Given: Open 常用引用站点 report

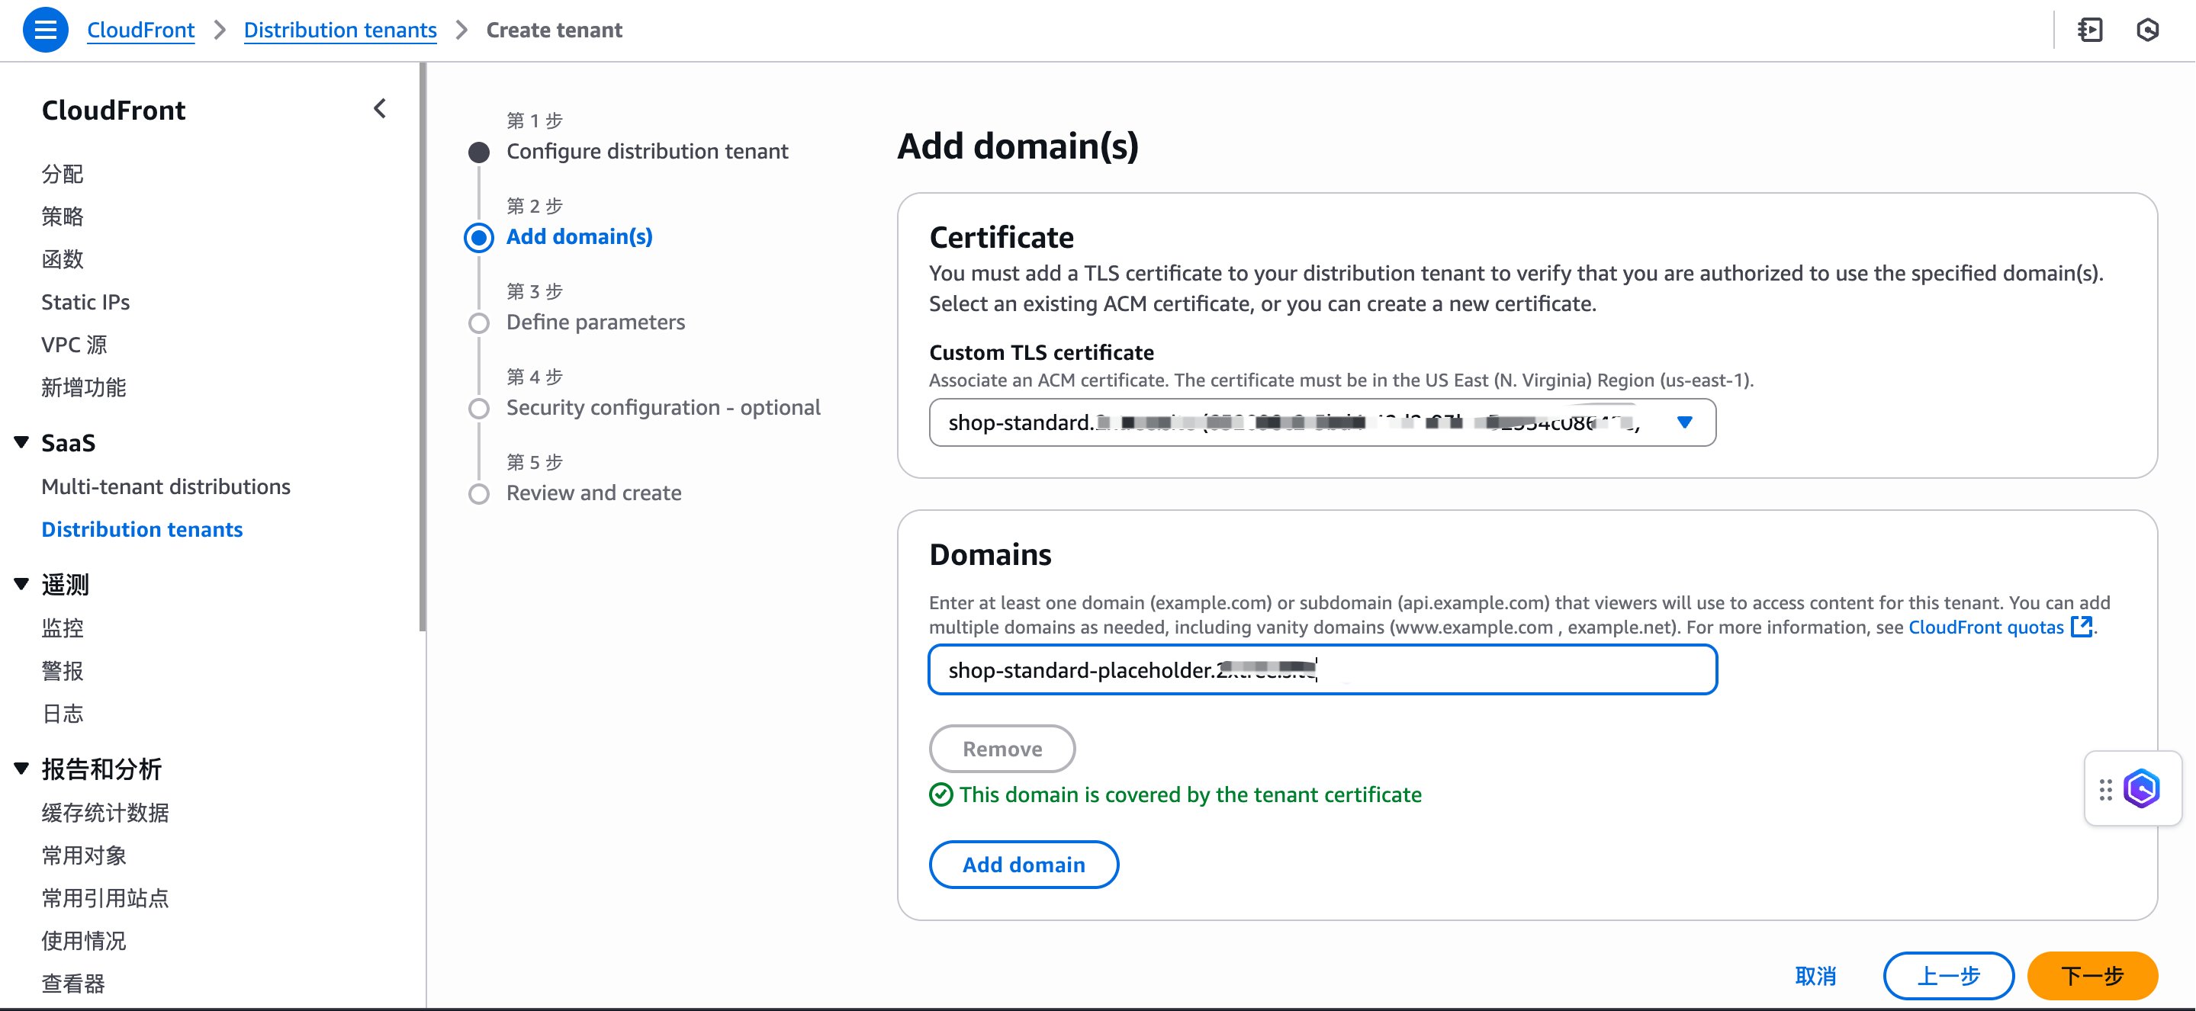Looking at the screenshot, I should click(104, 897).
